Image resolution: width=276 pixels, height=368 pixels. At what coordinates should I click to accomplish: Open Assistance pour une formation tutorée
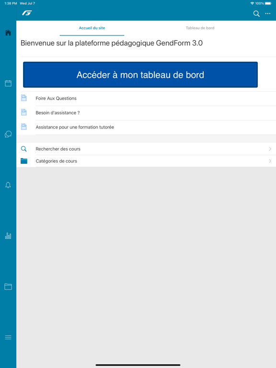click(146, 127)
